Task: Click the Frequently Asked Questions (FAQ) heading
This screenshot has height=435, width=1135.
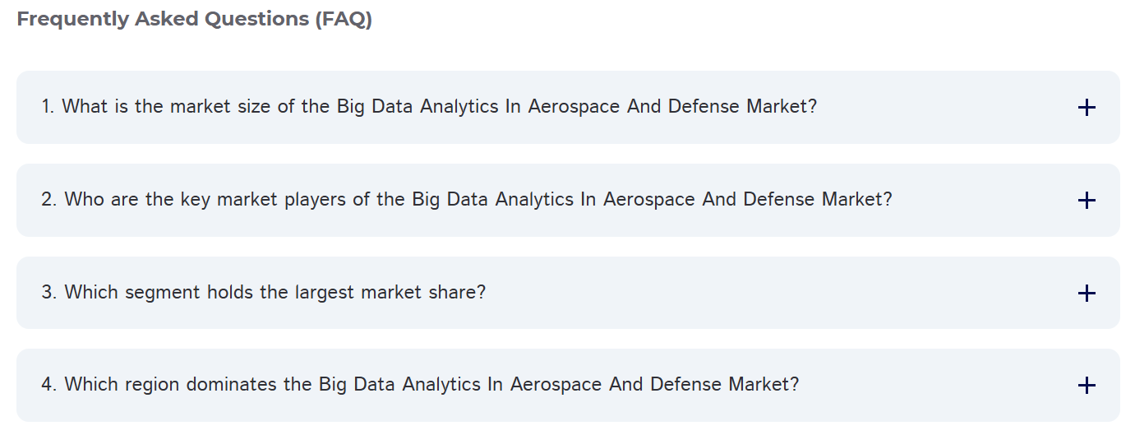Action: coord(194,20)
